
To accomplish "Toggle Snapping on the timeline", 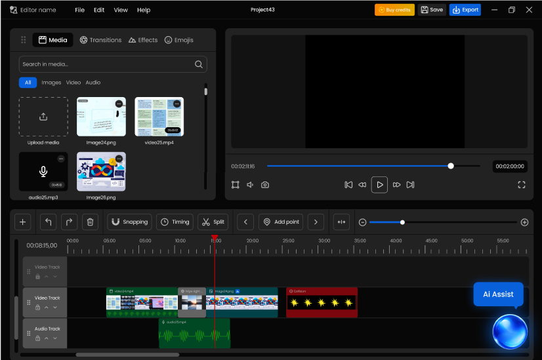I will coord(130,222).
